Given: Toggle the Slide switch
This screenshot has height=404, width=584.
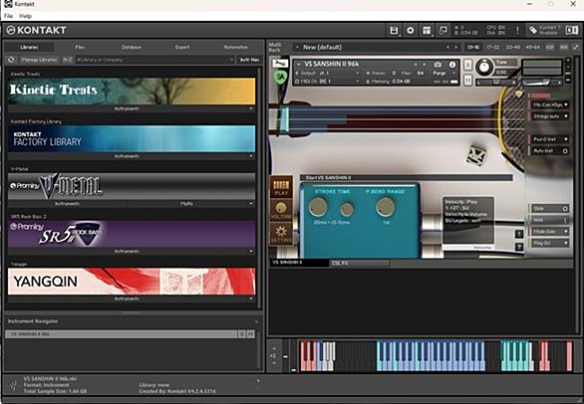Looking at the screenshot, I should pos(549,209).
